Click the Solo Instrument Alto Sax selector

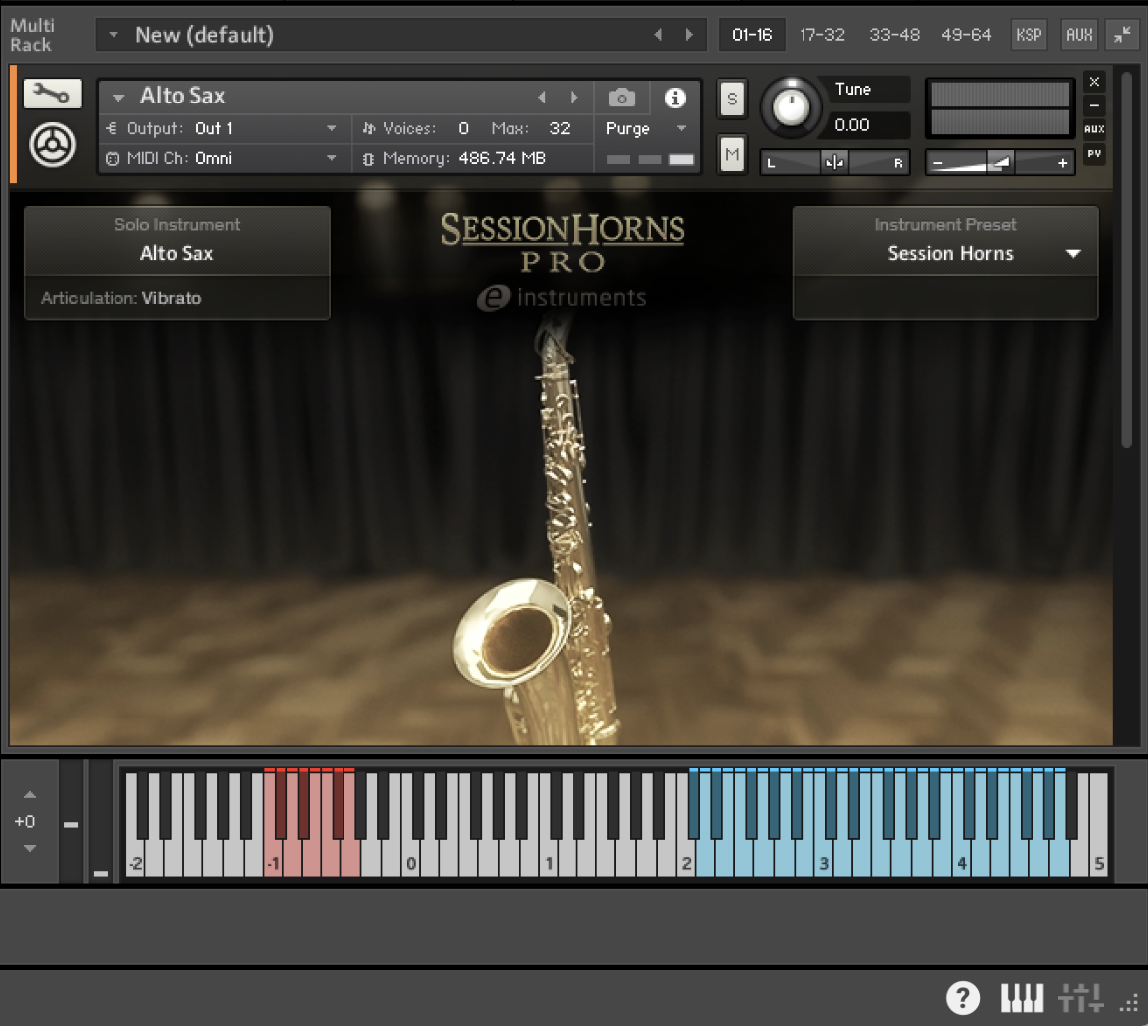pos(176,241)
